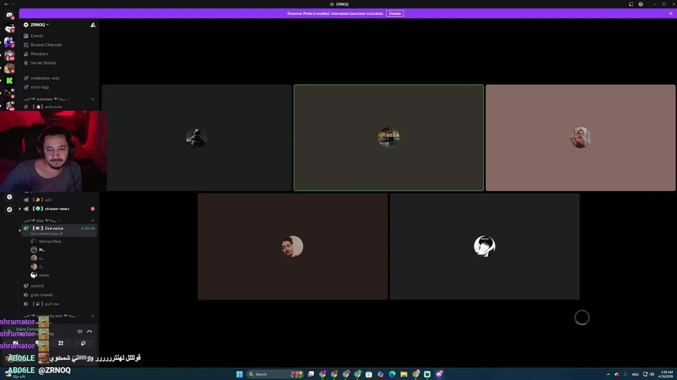Image resolution: width=677 pixels, height=380 pixels.
Task: Select the error-logs channel
Action: tap(59, 87)
